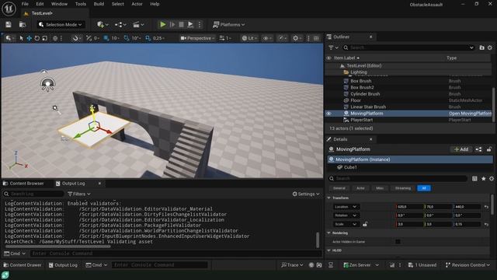Open the Perspective view mode dropdown

point(197,38)
